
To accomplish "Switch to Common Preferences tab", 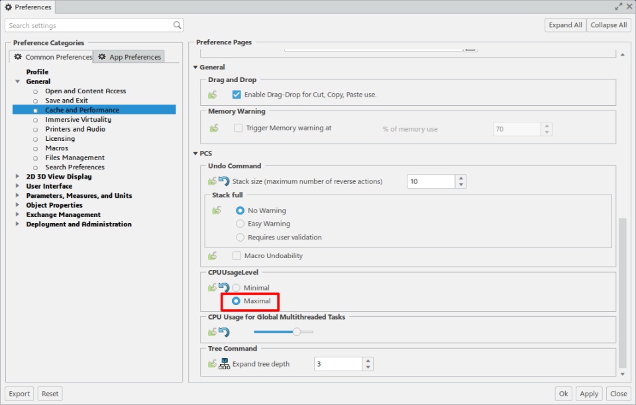I will click(x=52, y=57).
